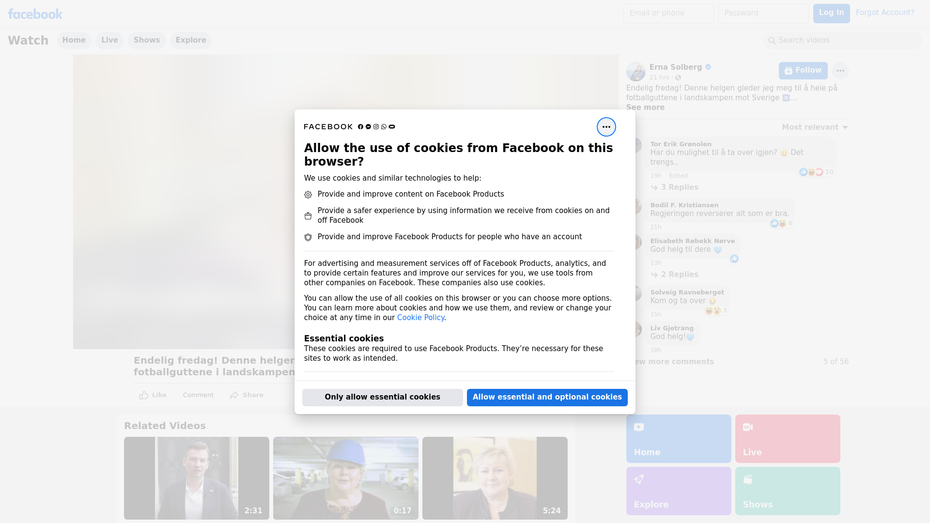Focus the Password field

[x=763, y=14]
